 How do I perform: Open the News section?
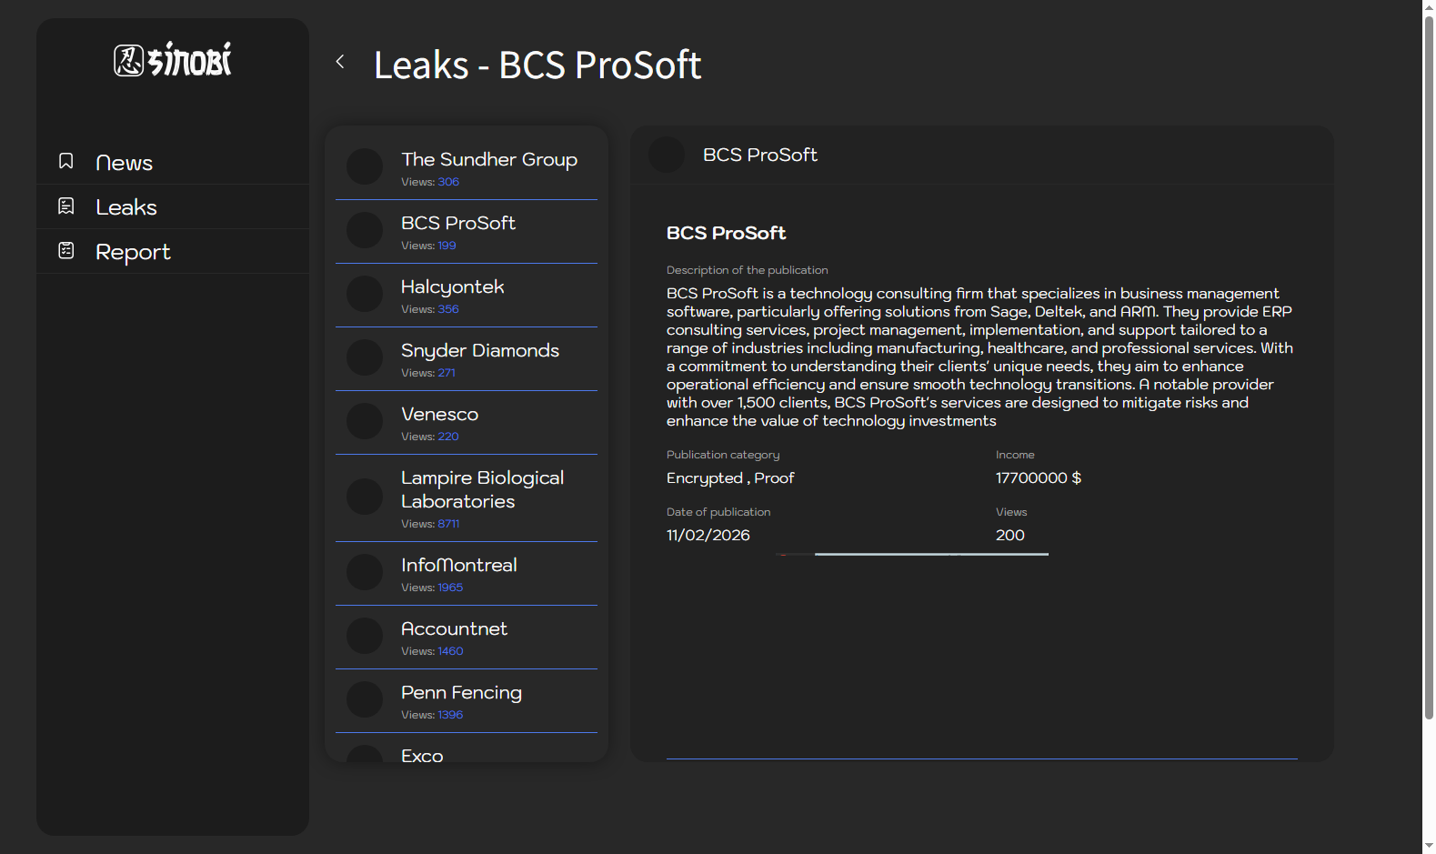coord(125,163)
